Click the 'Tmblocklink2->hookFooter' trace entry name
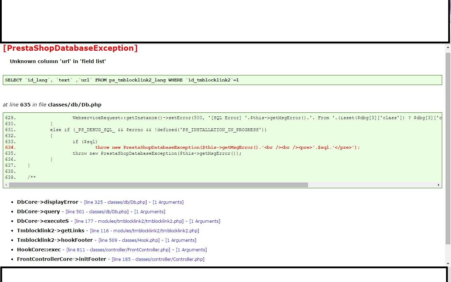This screenshot has width=451, height=282. pos(55,240)
